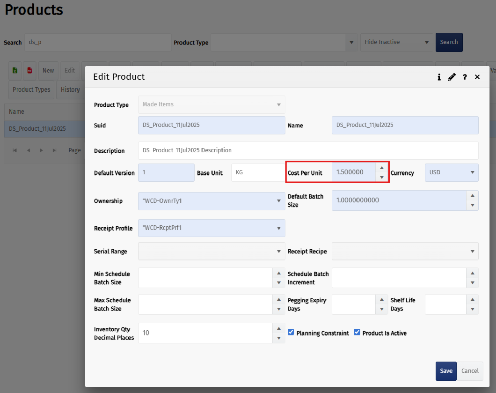
Task: Close the Edit Product dialog with X
Action: [x=477, y=77]
